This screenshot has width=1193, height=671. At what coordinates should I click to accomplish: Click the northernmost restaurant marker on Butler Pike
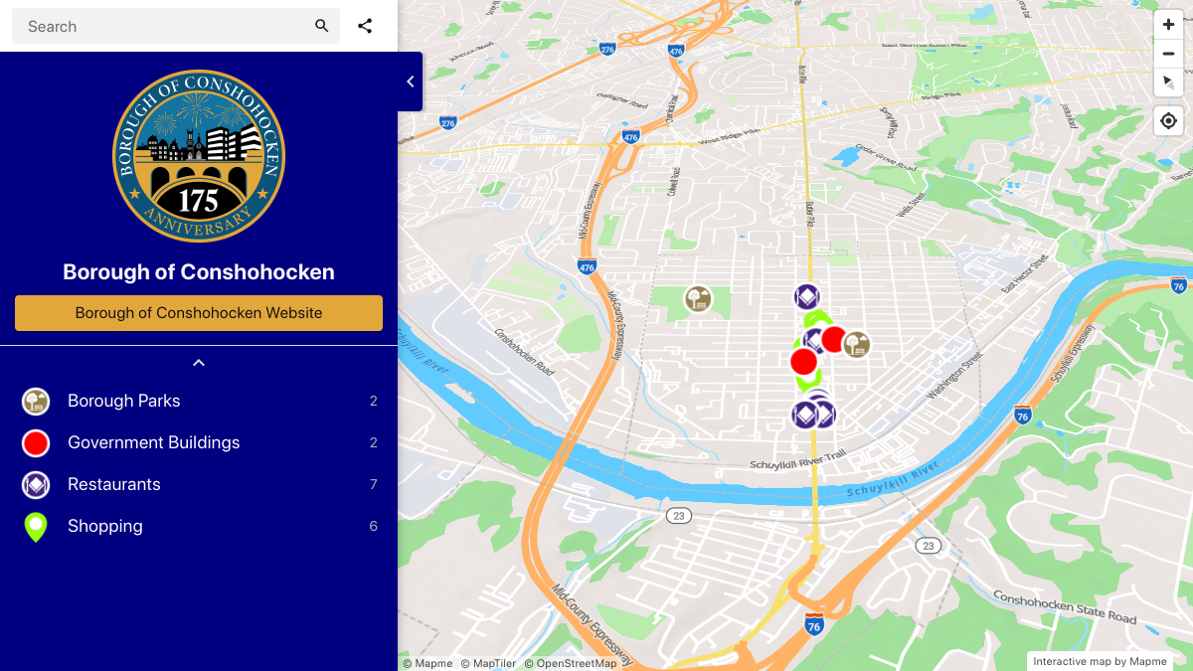tap(806, 296)
